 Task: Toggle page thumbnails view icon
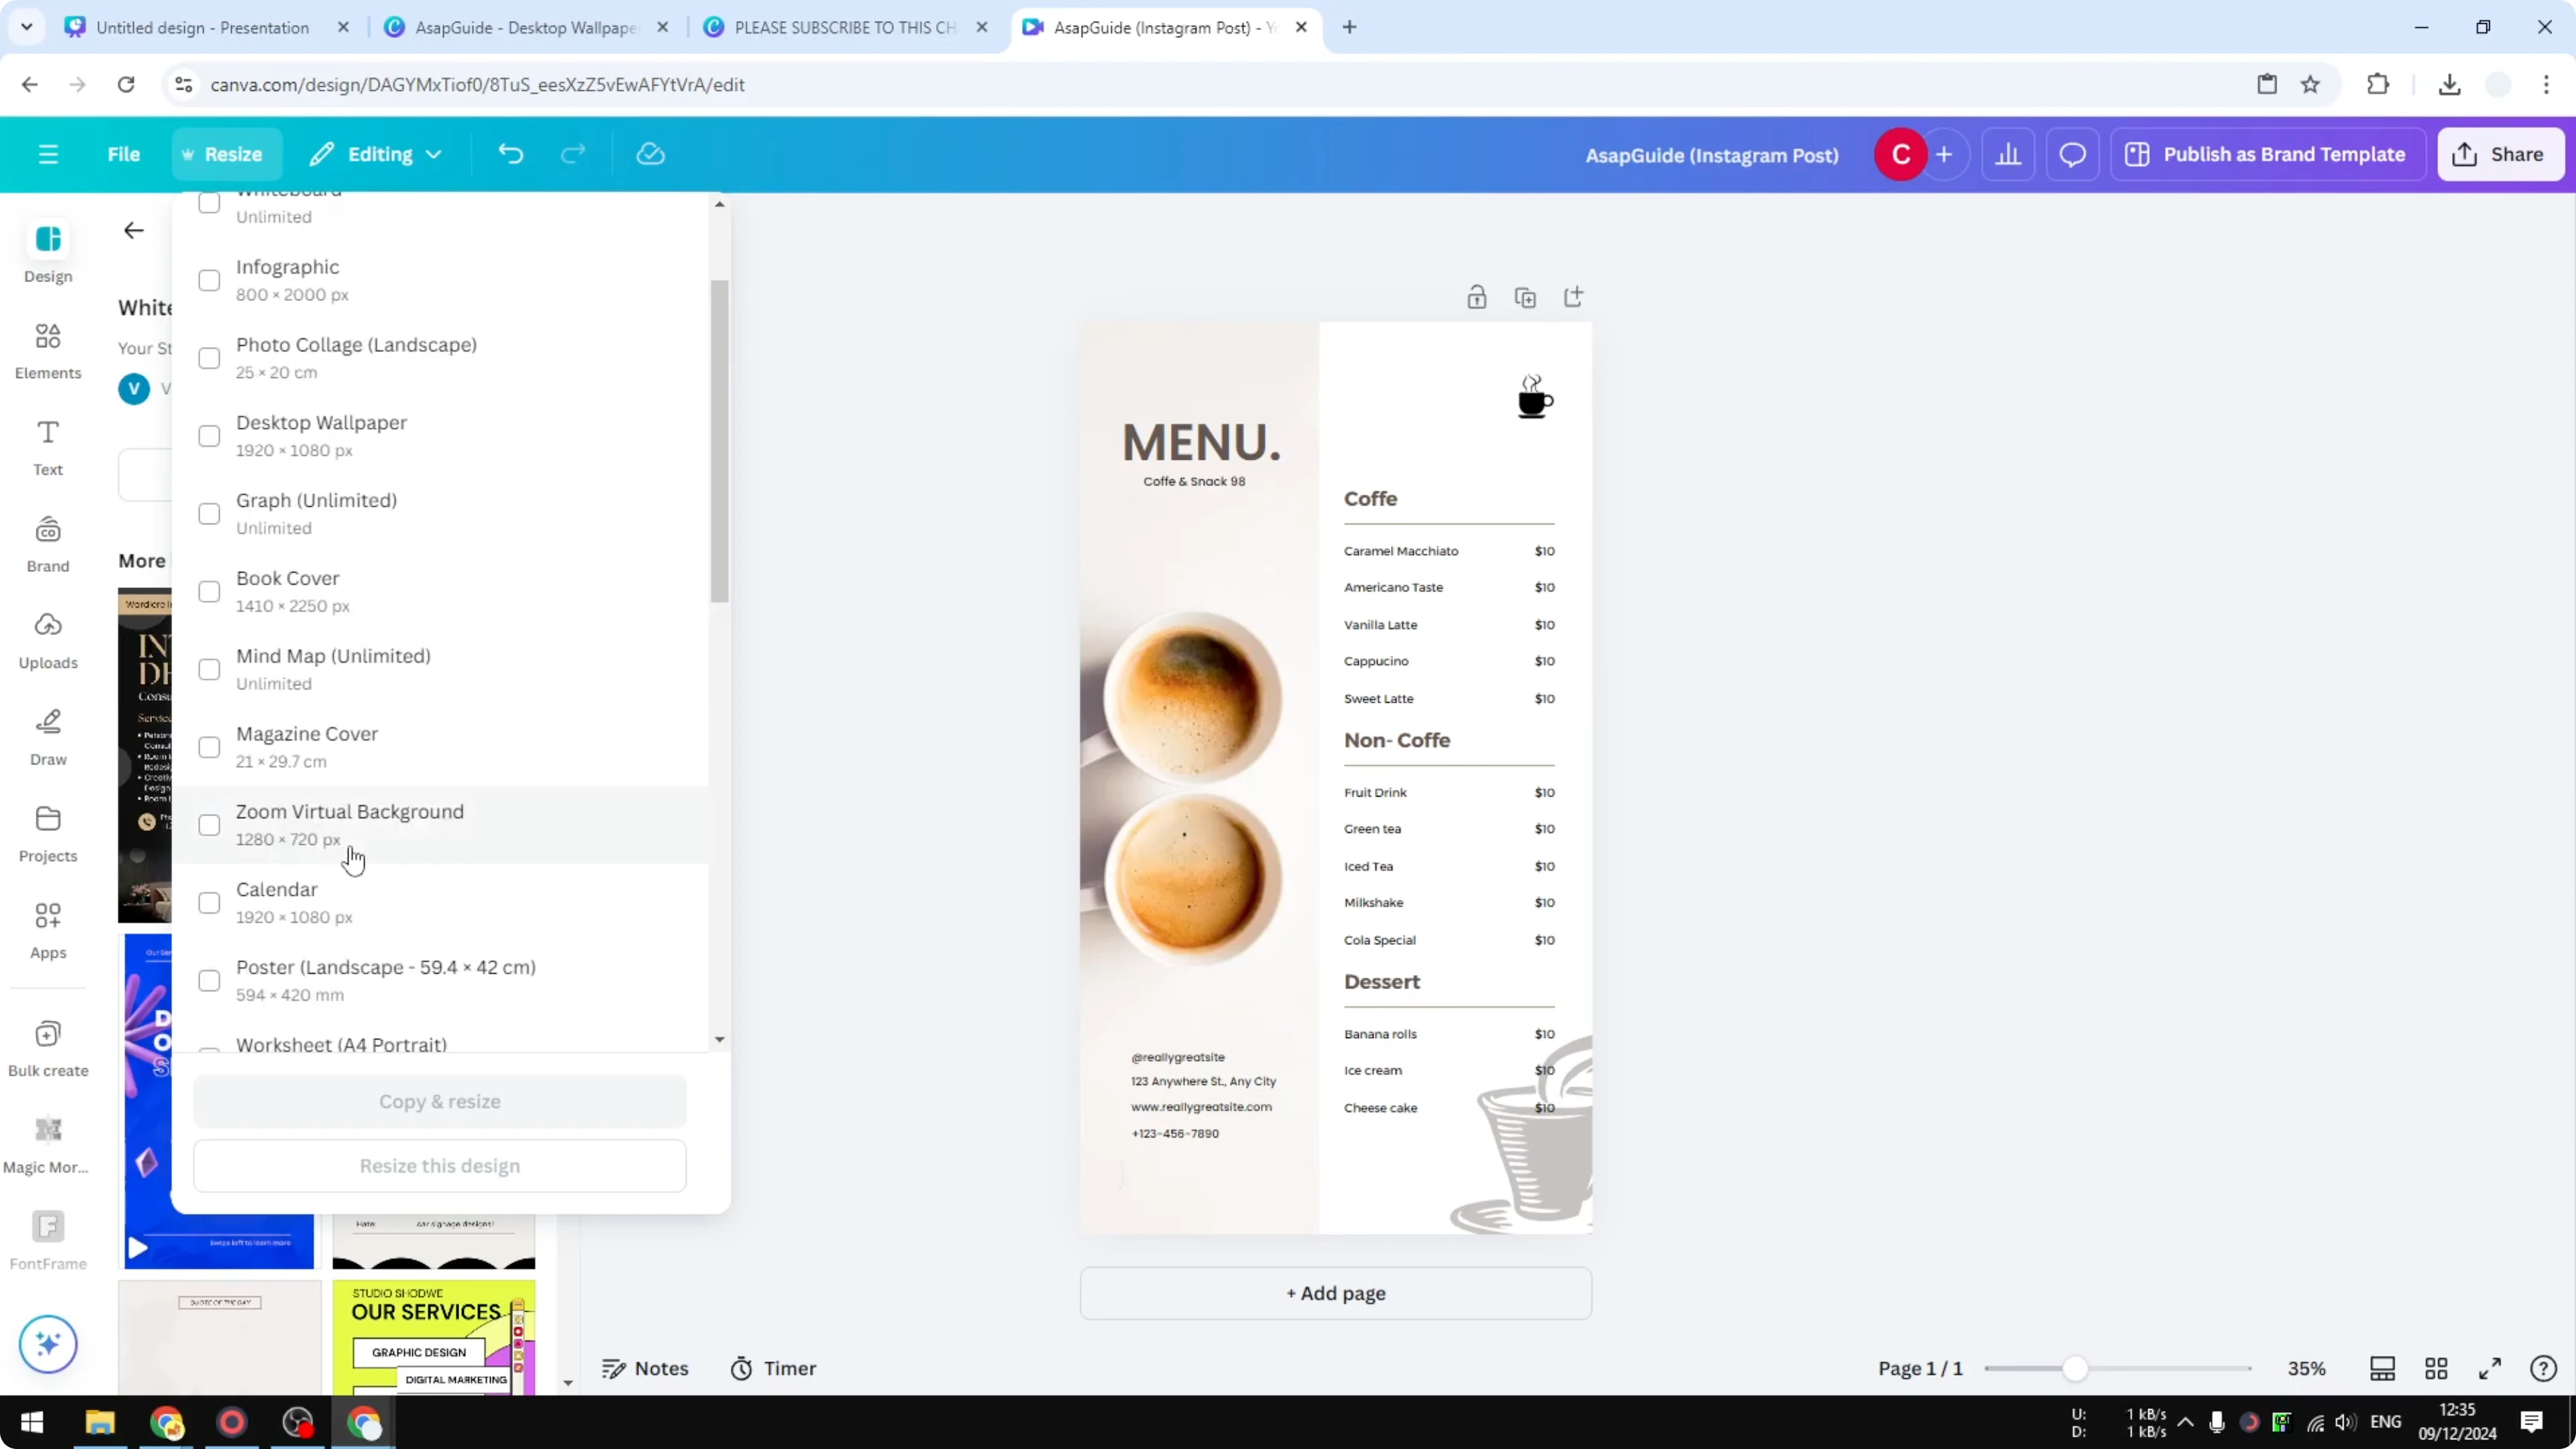click(2382, 1368)
